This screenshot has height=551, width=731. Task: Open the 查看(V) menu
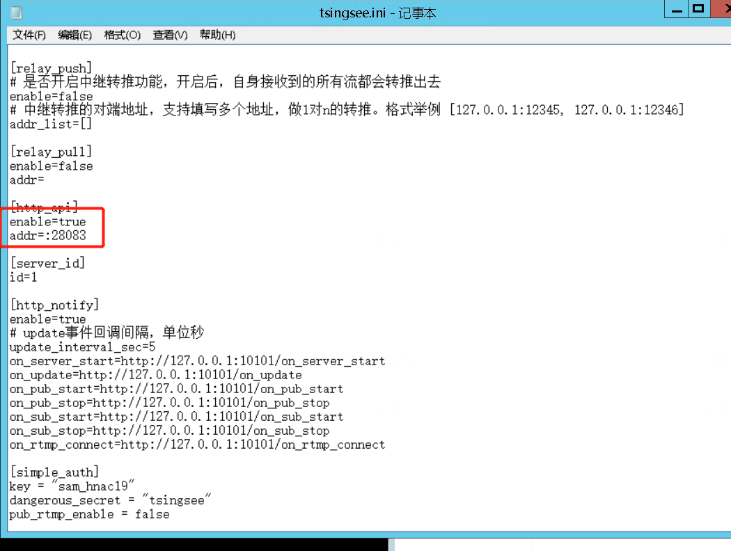tap(170, 35)
